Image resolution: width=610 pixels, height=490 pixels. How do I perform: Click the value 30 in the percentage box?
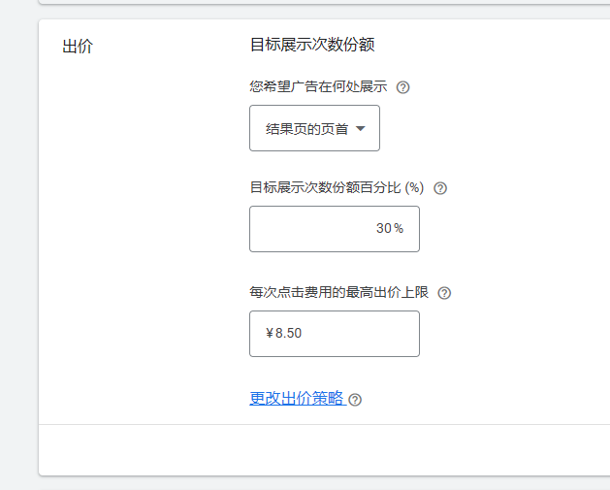(x=384, y=229)
